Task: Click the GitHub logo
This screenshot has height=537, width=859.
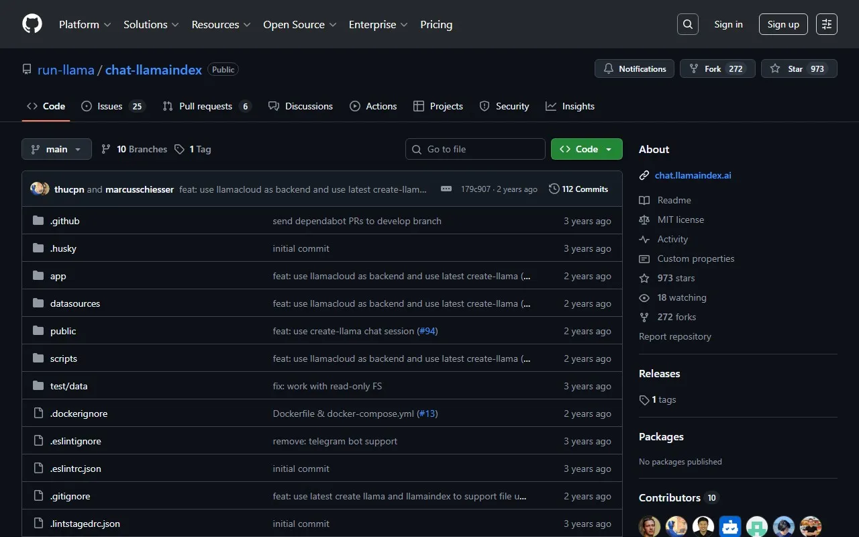Action: [x=32, y=23]
